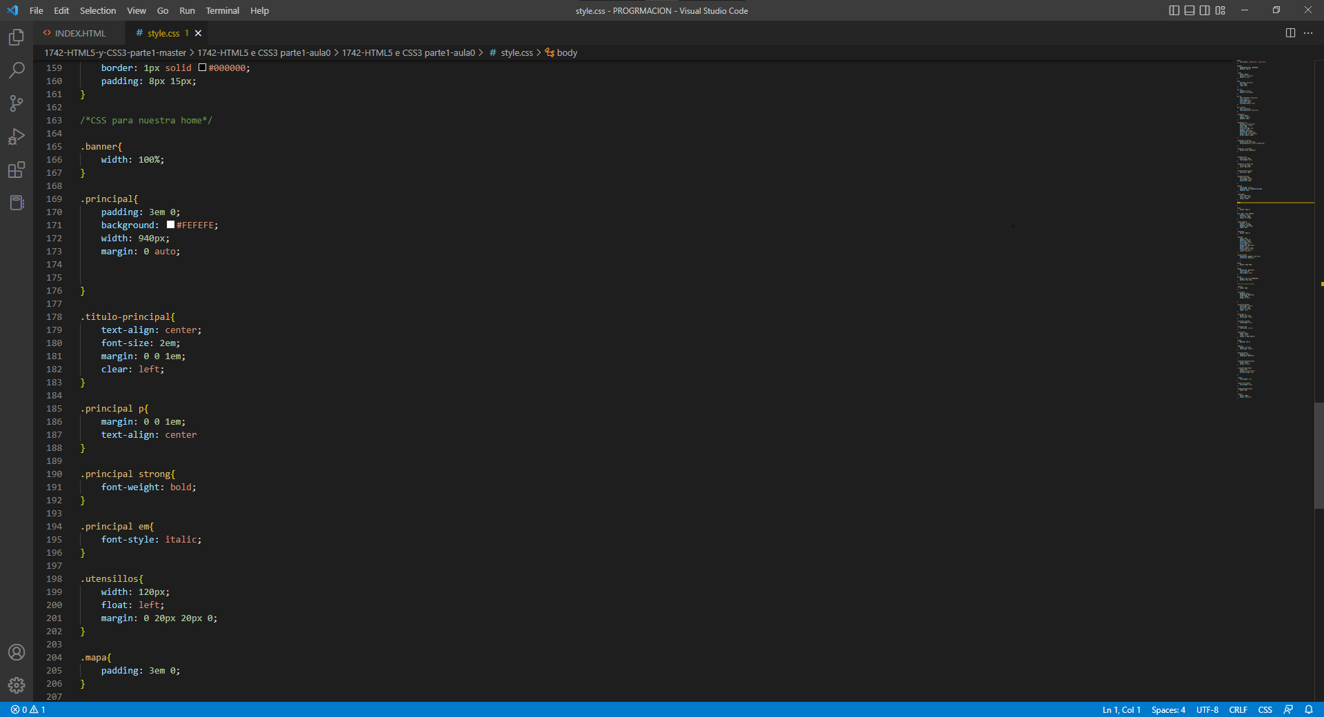
Task: Open Source Control view
Action: click(17, 103)
